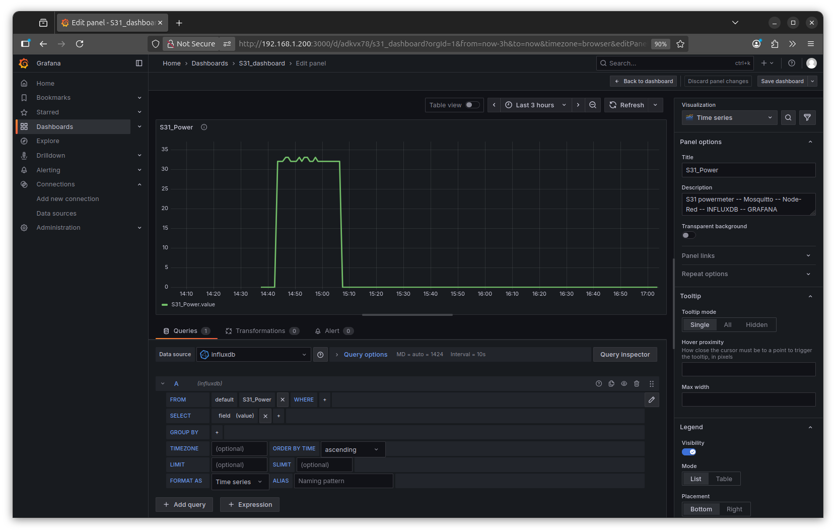The image size is (836, 532).
Task: Click the zoom out time range icon
Action: coord(593,105)
